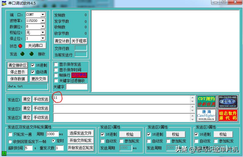This screenshot has height=157, width=243.
Task: Enable 自动发 in 发送区1属性
Action: pos(103,141)
